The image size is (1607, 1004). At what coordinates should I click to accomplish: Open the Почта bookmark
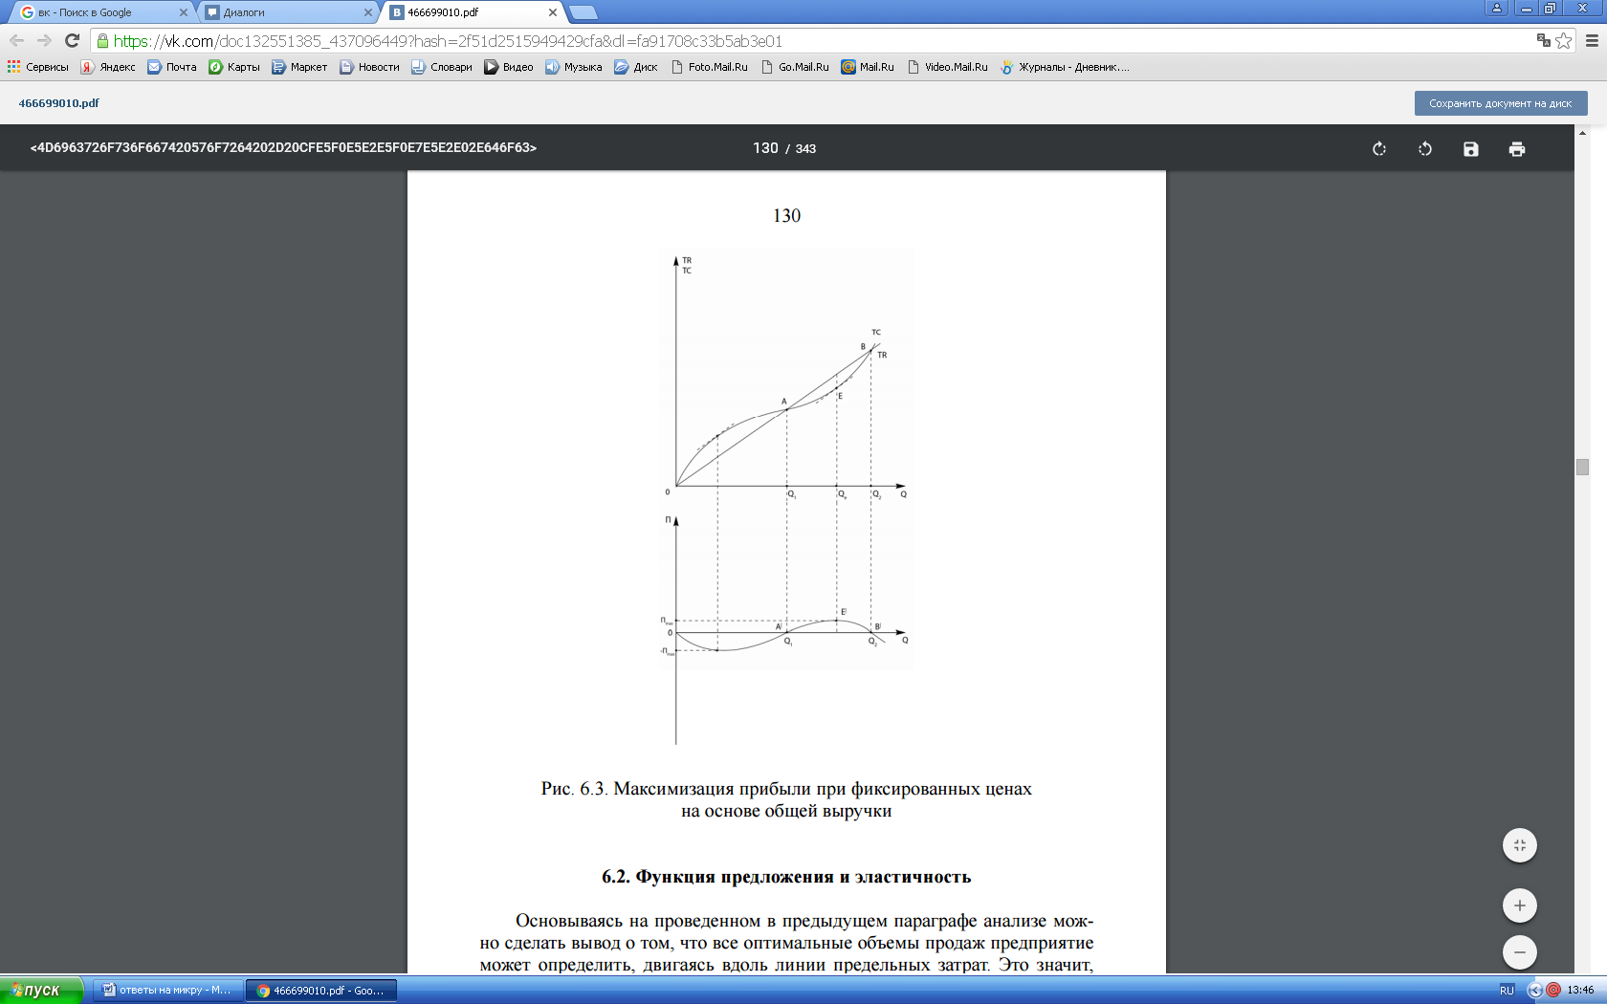pos(172,67)
